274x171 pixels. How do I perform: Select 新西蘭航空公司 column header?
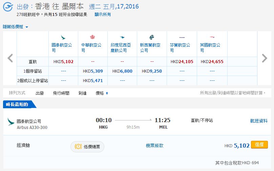[150, 47]
